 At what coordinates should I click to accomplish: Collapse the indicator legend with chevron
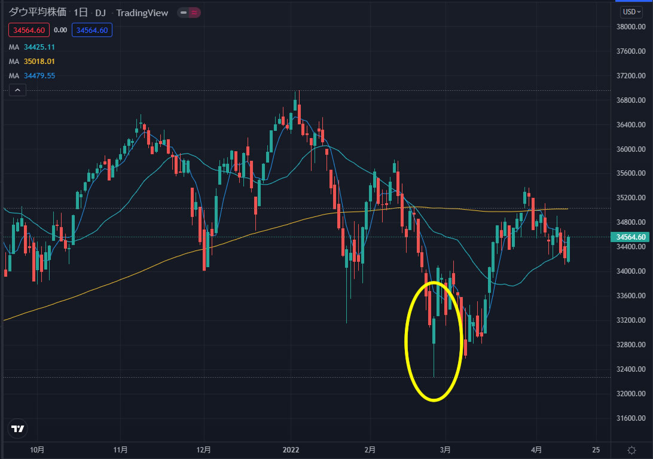(17, 90)
